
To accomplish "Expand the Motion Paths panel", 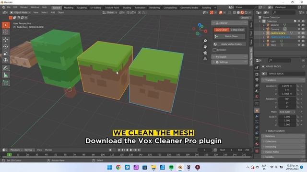I will click(x=283, y=152).
